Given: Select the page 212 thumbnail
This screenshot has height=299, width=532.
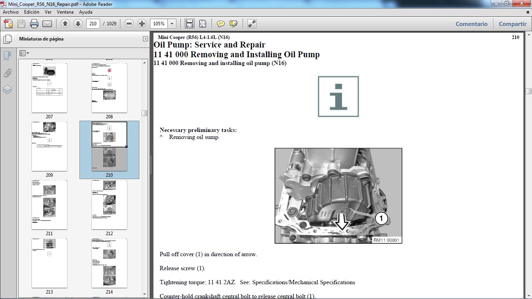Looking at the screenshot, I should (109, 205).
